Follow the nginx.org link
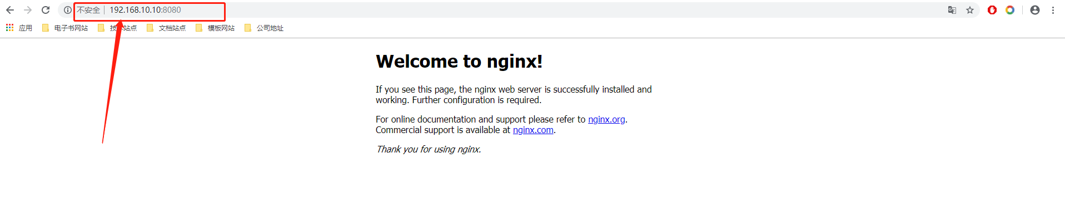1065x224 pixels. 606,119
